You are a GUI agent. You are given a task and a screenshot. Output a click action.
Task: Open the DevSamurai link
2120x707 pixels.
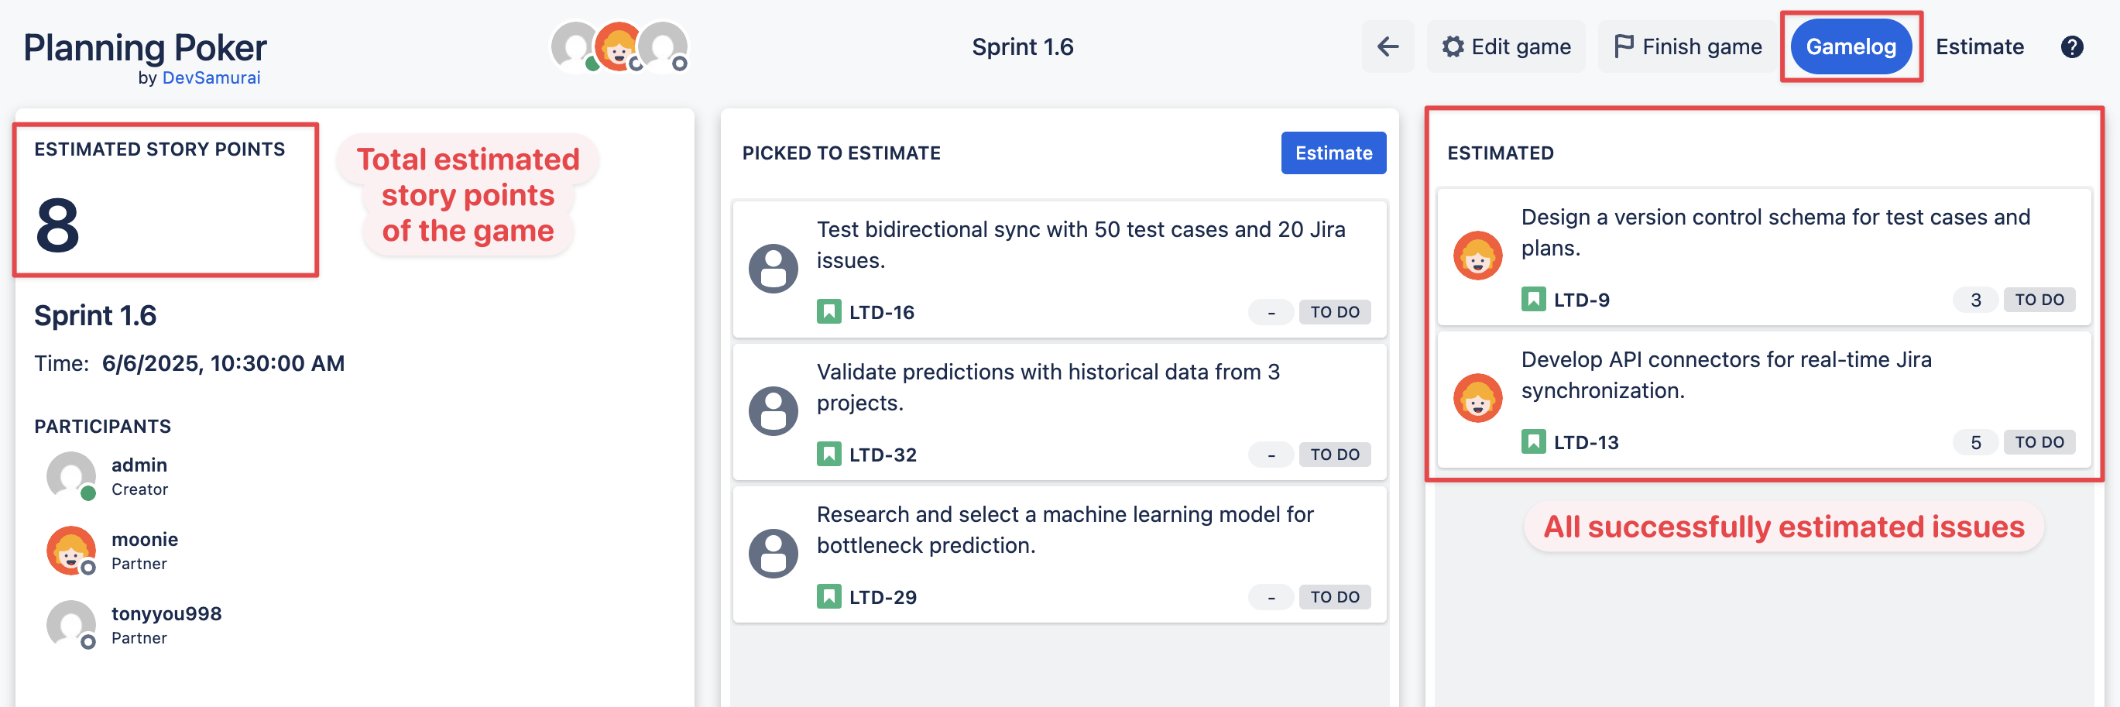tap(211, 77)
